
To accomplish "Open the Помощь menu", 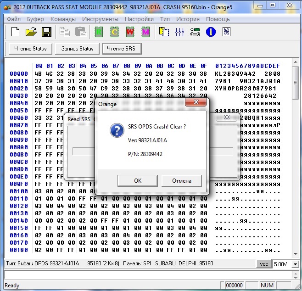I will [218, 19].
